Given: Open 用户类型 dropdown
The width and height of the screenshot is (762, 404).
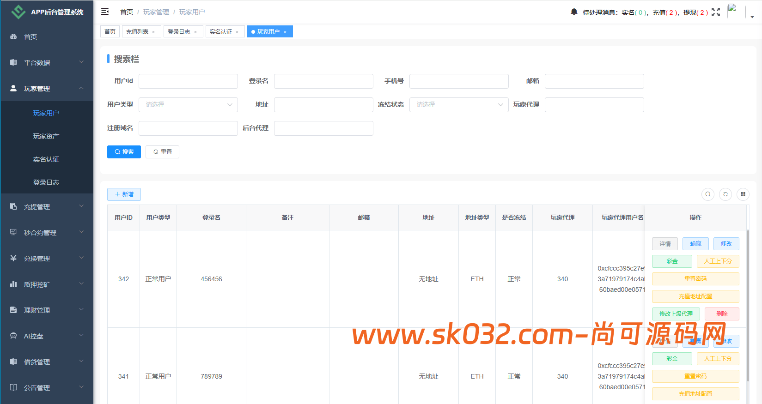Looking at the screenshot, I should [188, 105].
